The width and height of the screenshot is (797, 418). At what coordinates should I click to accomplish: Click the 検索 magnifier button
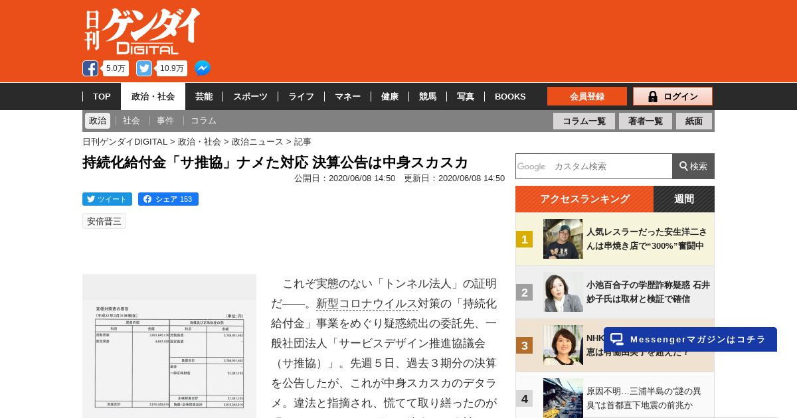(x=693, y=166)
